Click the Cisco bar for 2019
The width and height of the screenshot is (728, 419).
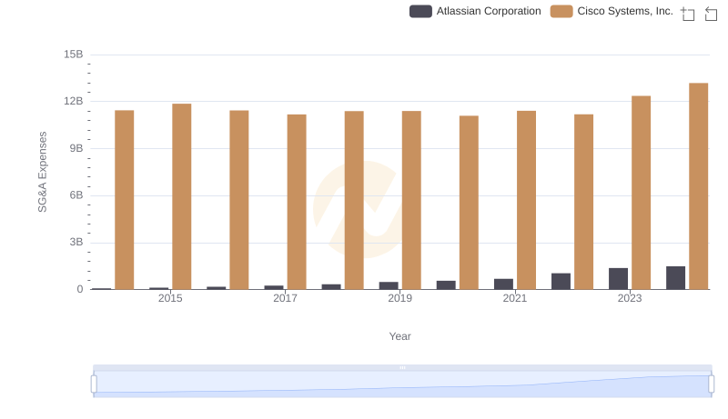click(x=411, y=200)
